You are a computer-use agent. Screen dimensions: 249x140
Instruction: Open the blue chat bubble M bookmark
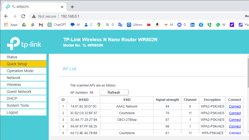pyautogui.click(x=75, y=25)
